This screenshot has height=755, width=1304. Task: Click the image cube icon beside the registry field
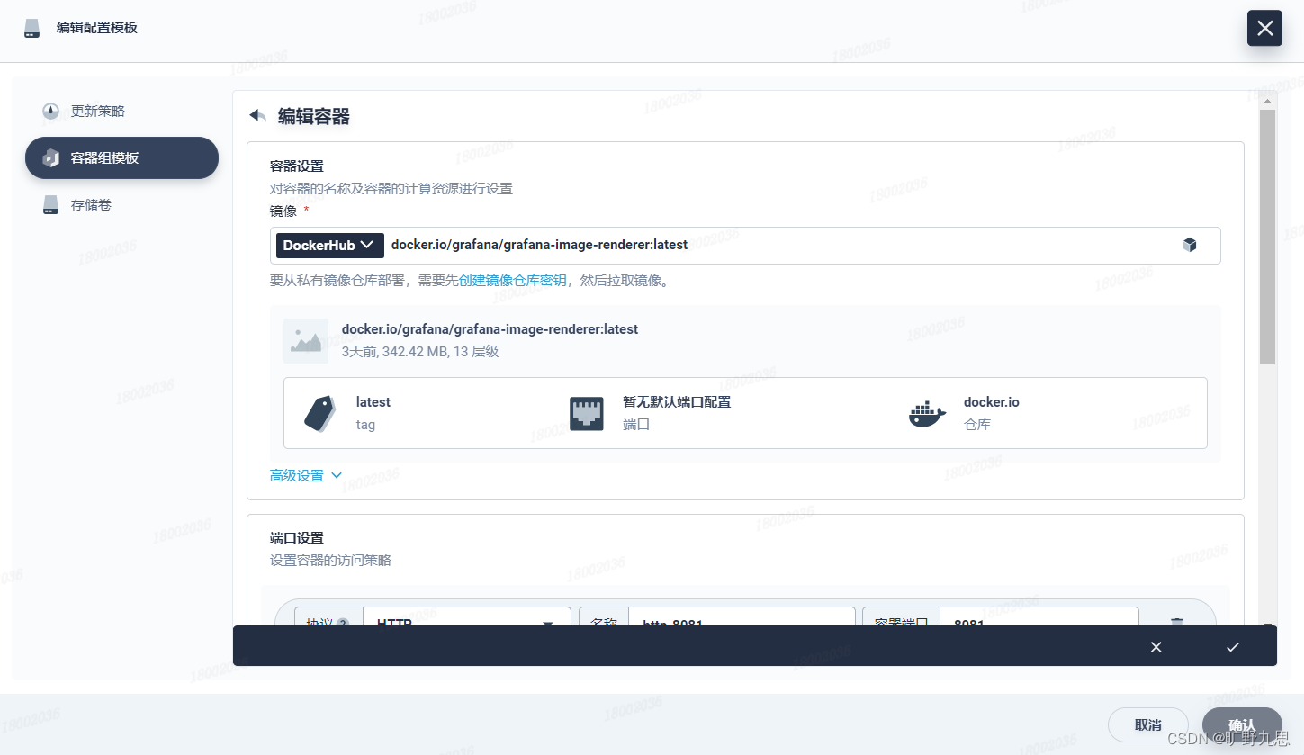1190,244
